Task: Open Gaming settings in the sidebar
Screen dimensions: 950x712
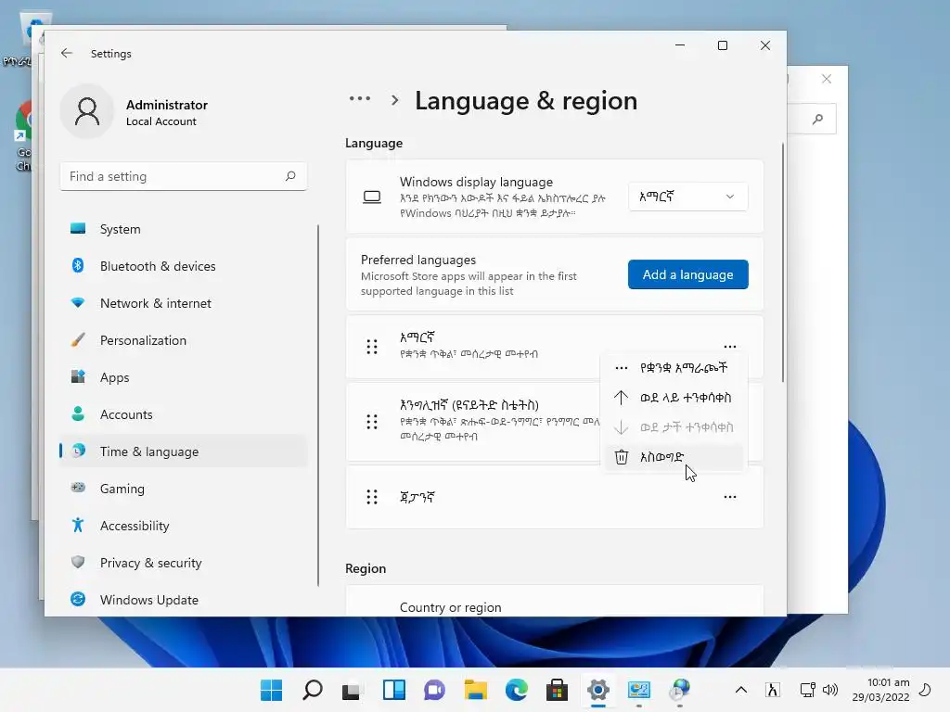Action: coord(183,488)
